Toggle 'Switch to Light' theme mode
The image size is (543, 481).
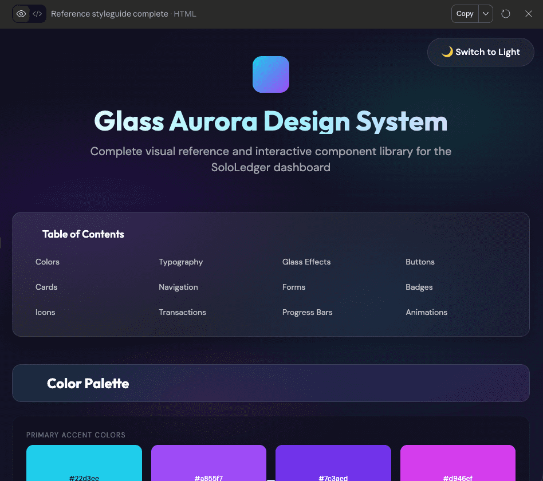click(x=480, y=52)
